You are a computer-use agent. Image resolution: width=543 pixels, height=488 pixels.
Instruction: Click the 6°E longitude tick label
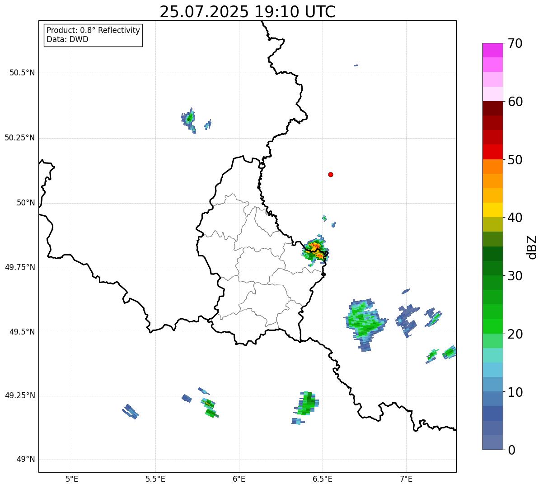pos(239,479)
